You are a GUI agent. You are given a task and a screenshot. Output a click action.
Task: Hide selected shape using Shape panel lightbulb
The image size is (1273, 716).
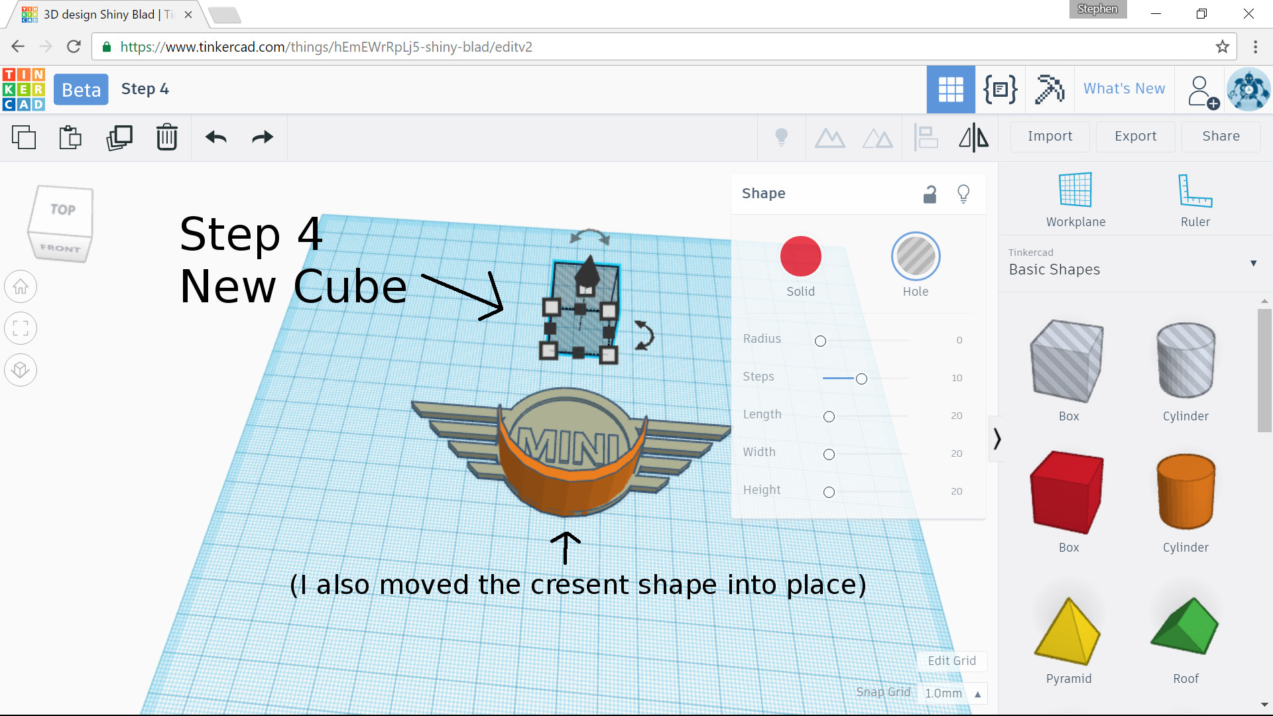[963, 194]
